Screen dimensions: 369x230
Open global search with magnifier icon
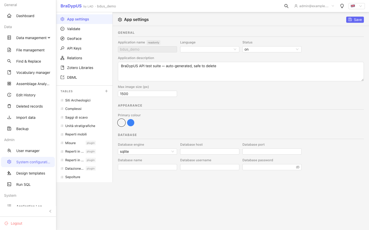click(286, 6)
